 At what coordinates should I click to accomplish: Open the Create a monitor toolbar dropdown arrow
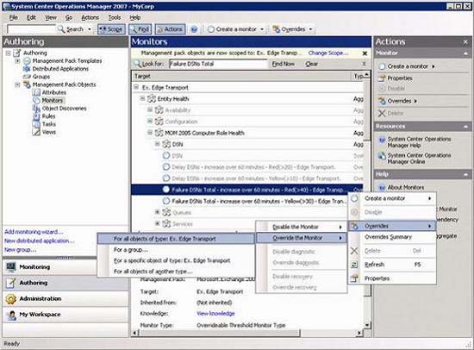pyautogui.click(x=262, y=29)
